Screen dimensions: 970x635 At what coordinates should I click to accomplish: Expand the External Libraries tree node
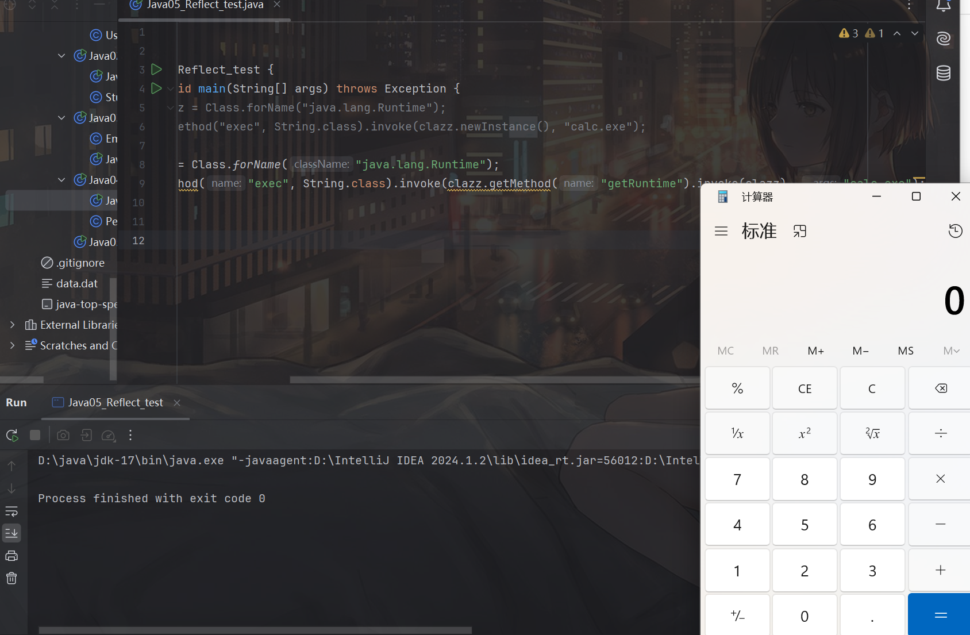pyautogui.click(x=13, y=325)
